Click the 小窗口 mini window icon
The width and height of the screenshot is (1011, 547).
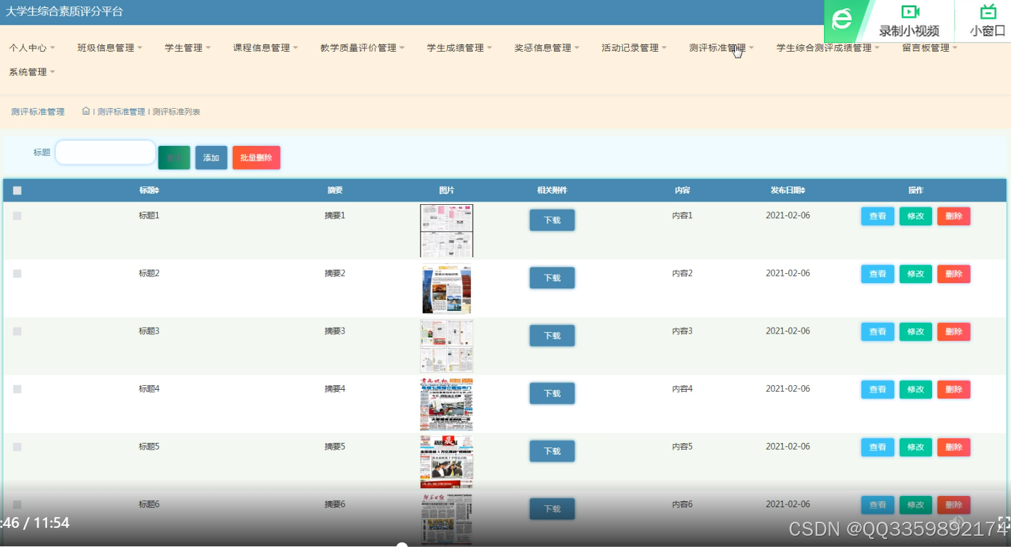988,11
